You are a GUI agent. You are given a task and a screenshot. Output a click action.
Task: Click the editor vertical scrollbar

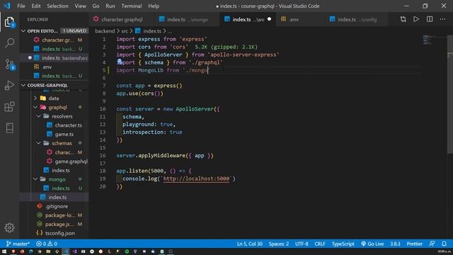450,93
